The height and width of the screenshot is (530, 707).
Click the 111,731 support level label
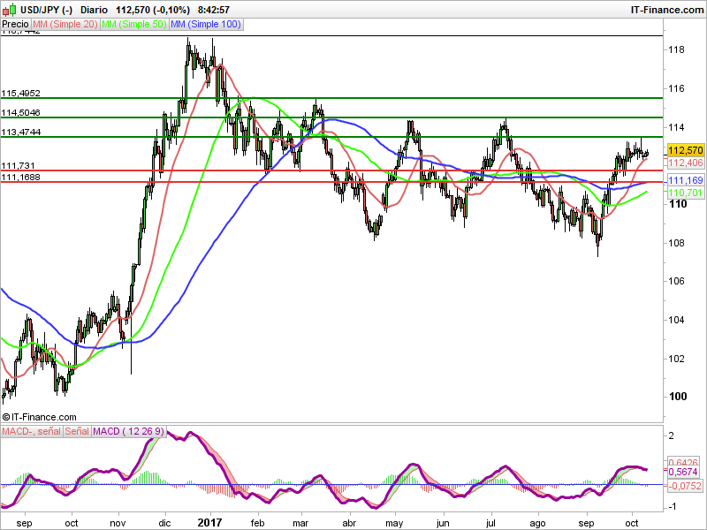tap(18, 166)
